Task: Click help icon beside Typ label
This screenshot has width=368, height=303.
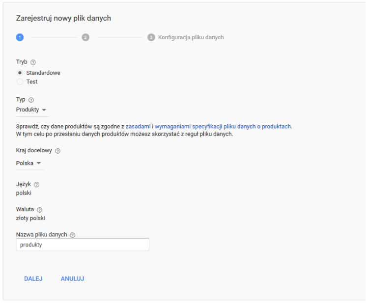Action: point(31,100)
